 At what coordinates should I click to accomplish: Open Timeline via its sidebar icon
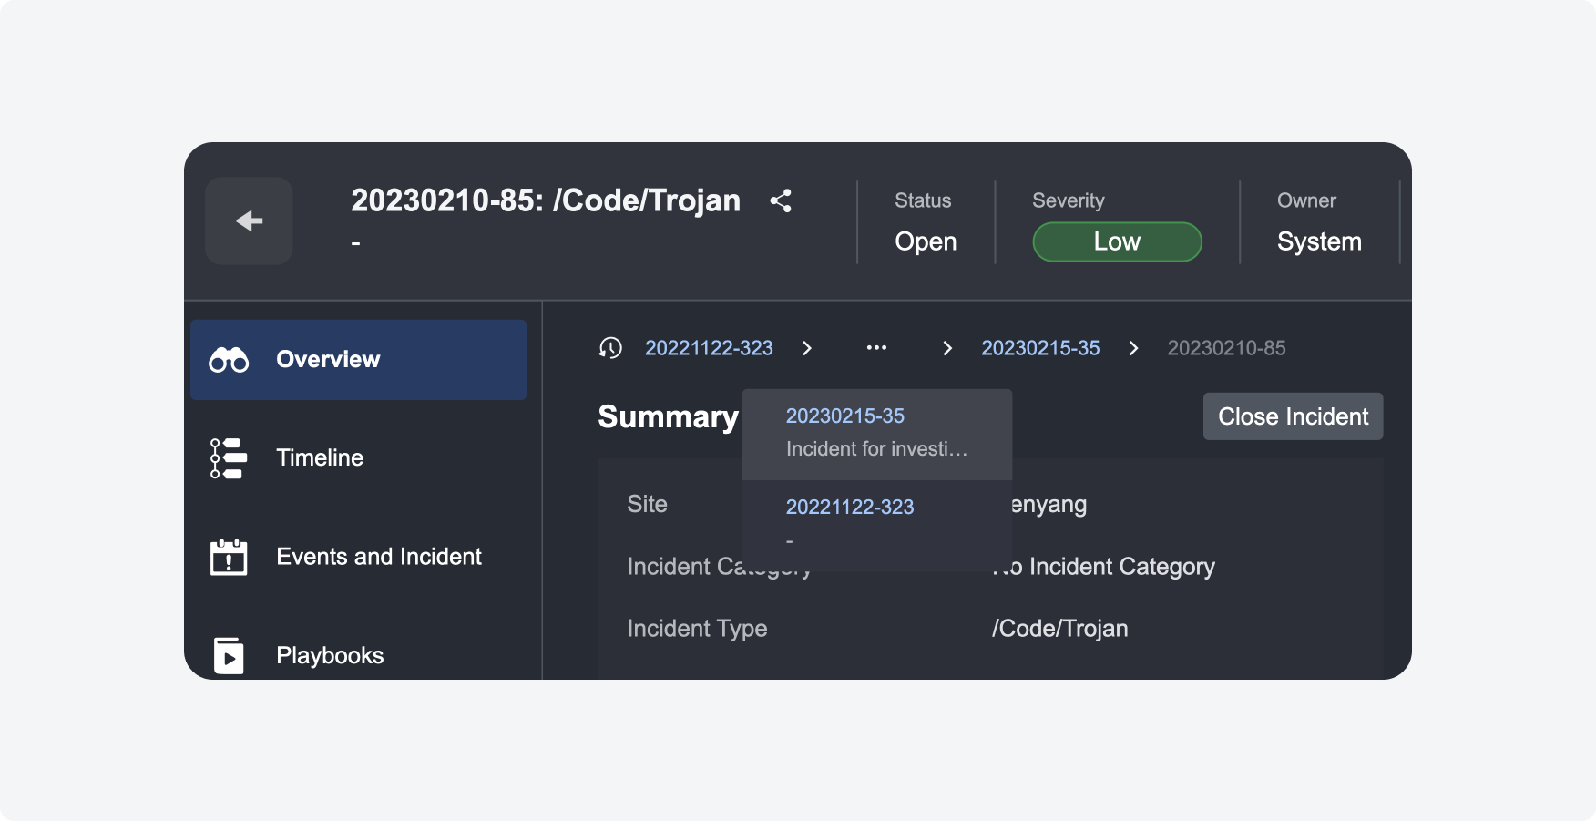coord(229,458)
